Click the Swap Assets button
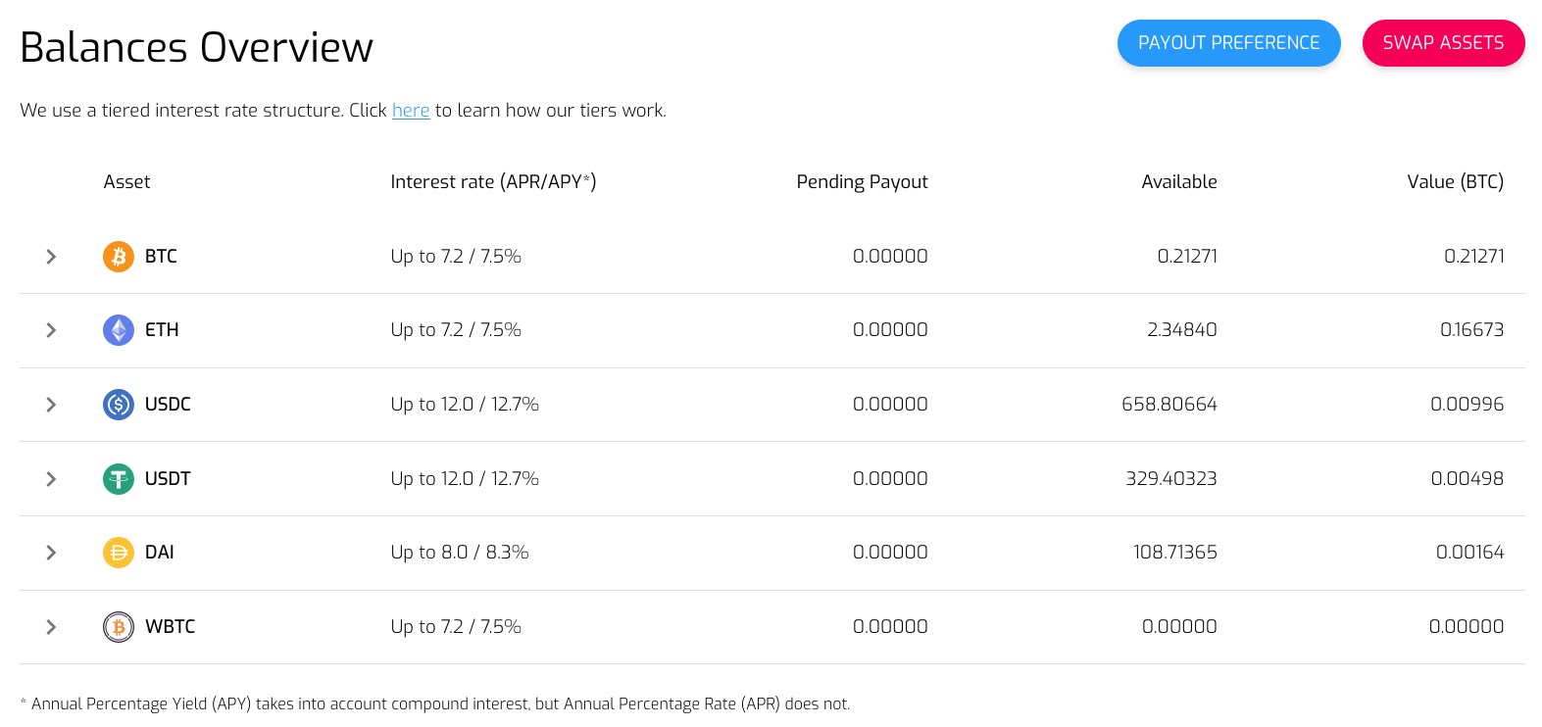This screenshot has height=727, width=1542. tap(1443, 43)
